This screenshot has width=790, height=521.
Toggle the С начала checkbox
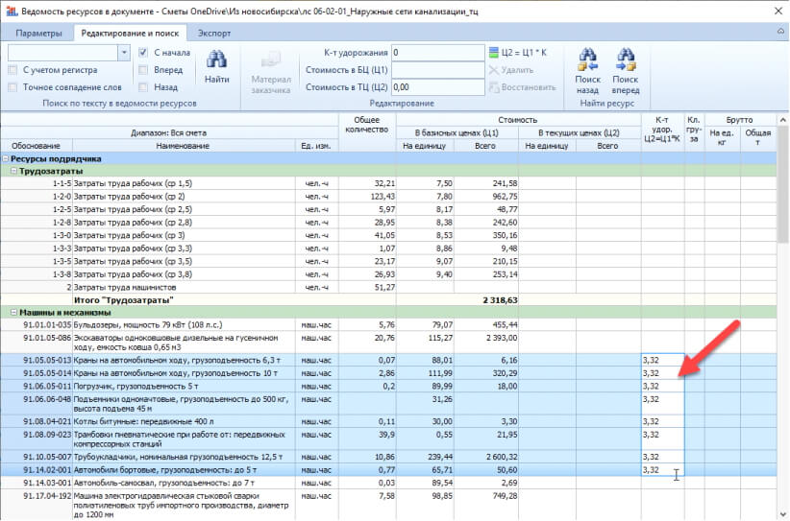(x=143, y=53)
